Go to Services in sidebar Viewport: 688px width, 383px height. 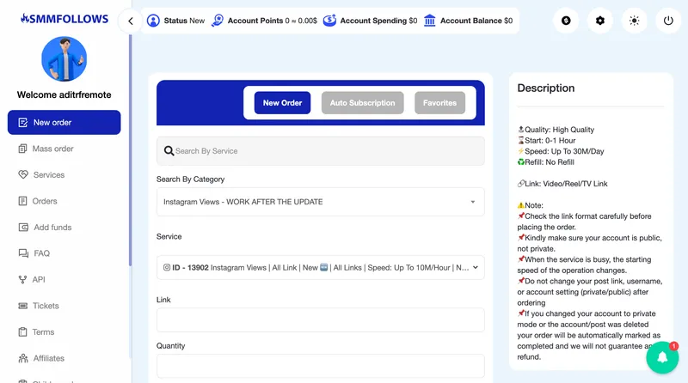pyautogui.click(x=48, y=175)
